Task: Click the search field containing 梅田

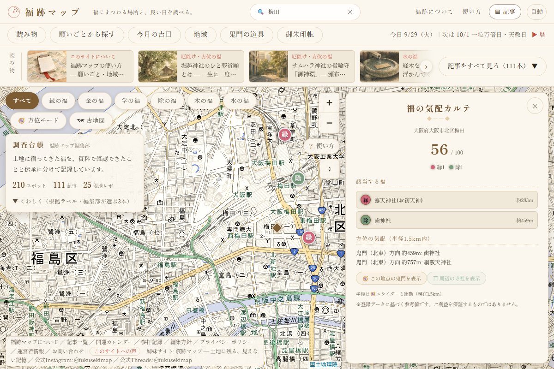Action: coord(305,12)
